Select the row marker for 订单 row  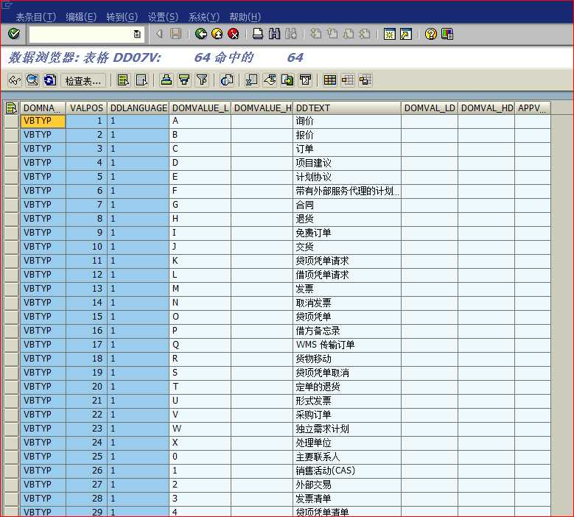pos(11,149)
